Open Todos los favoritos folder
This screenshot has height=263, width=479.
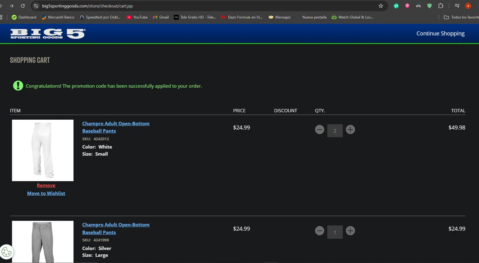(x=461, y=17)
